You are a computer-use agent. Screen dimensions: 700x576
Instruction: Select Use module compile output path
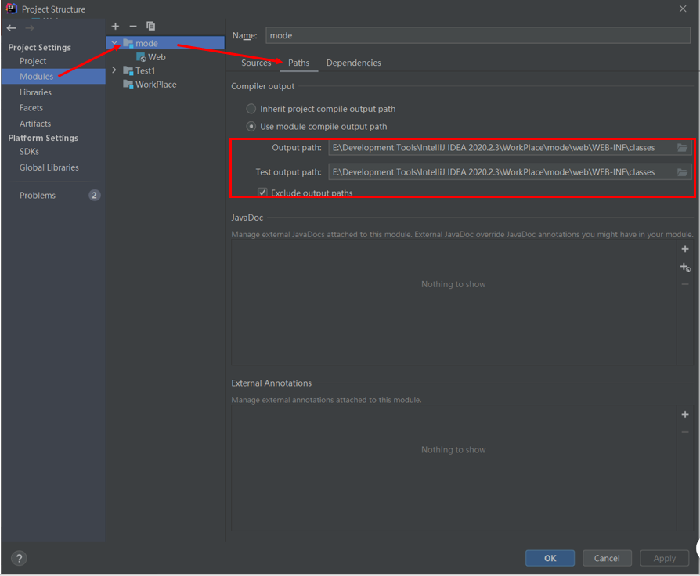[x=251, y=127]
